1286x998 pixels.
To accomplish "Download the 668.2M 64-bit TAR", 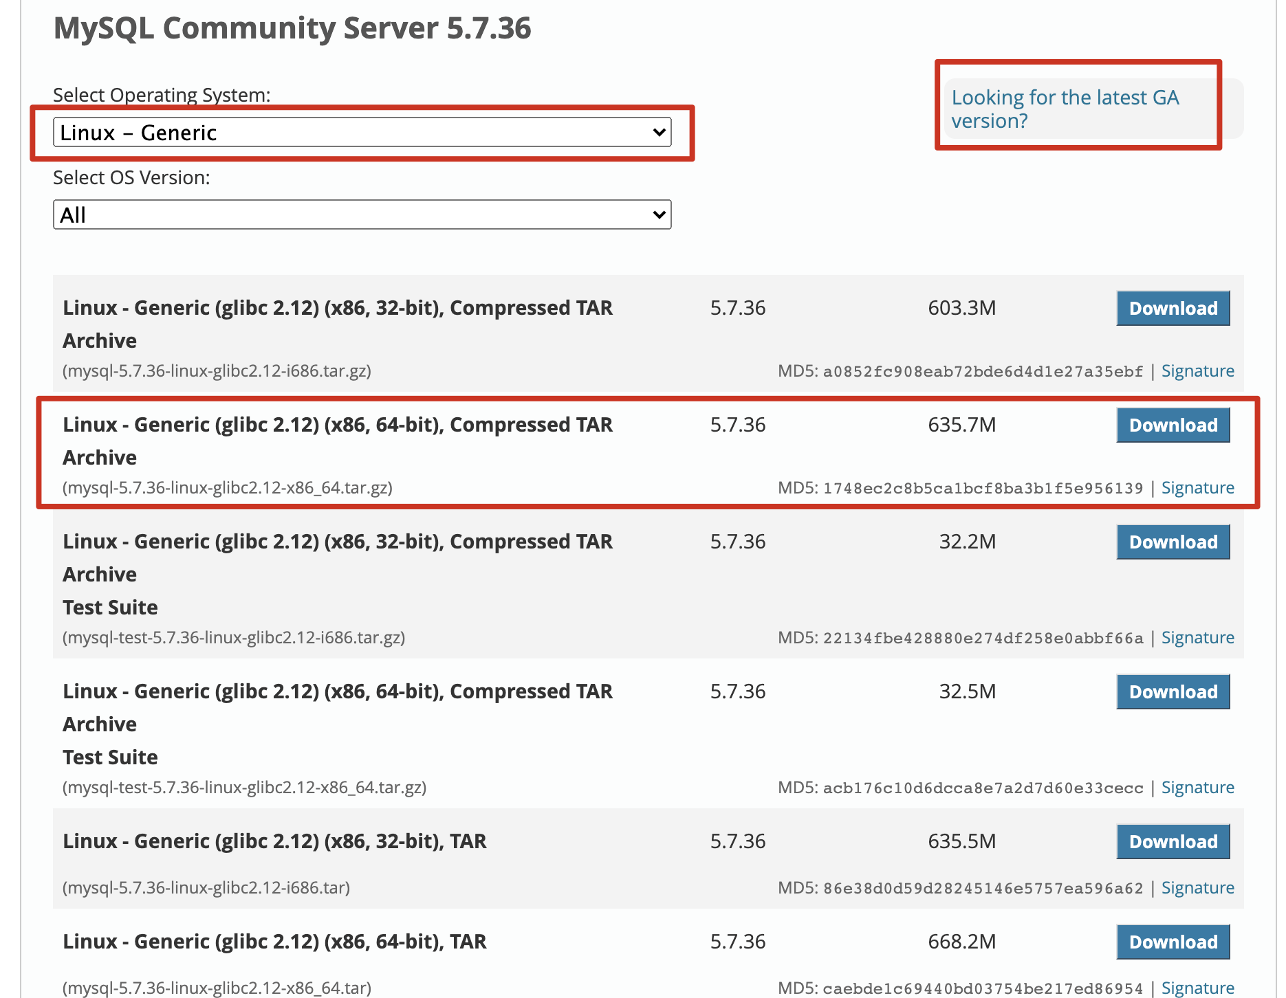I will coord(1173,942).
